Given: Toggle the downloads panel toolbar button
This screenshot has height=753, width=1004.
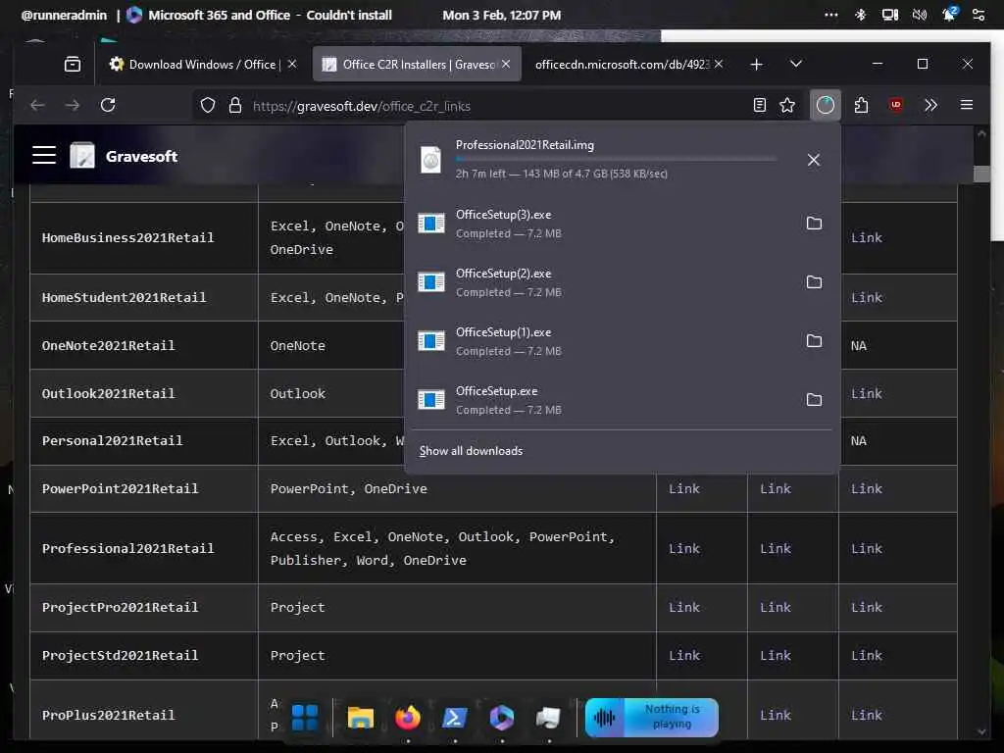Looking at the screenshot, I should 825,105.
